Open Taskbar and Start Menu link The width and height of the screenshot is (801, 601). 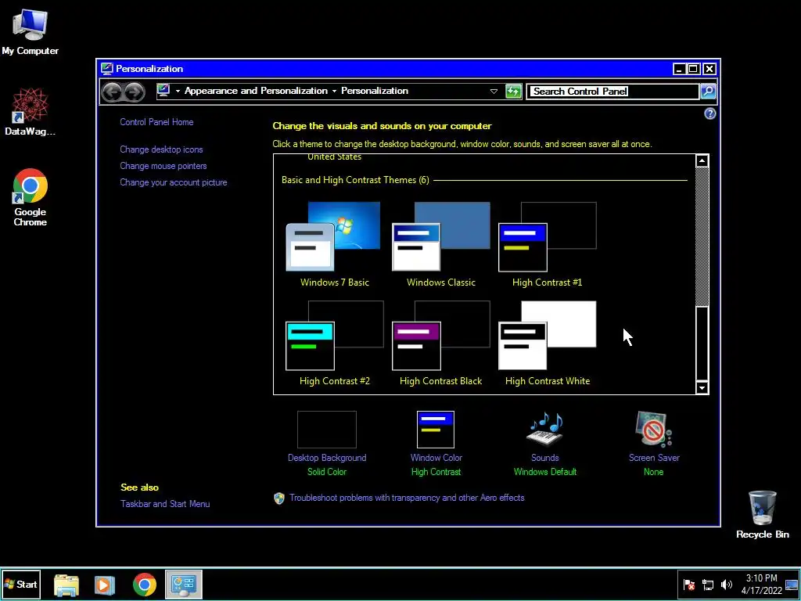(165, 504)
